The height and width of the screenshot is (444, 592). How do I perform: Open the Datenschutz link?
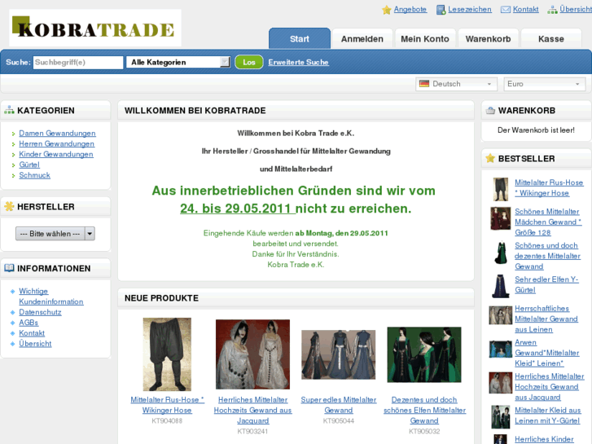tap(40, 312)
